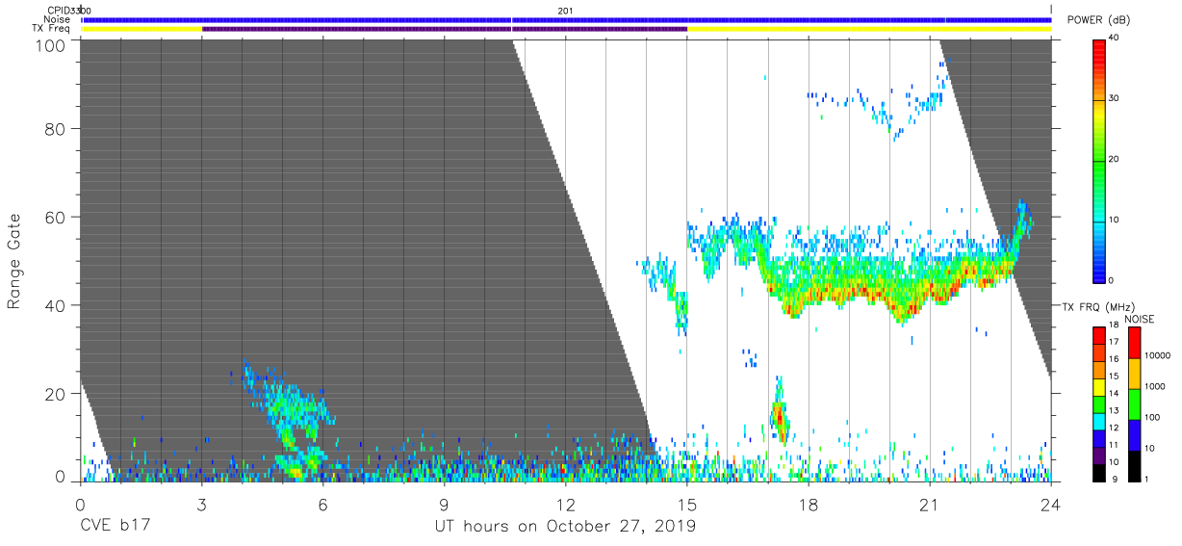Click the 'CVE b17' radar beam label

click(115, 526)
